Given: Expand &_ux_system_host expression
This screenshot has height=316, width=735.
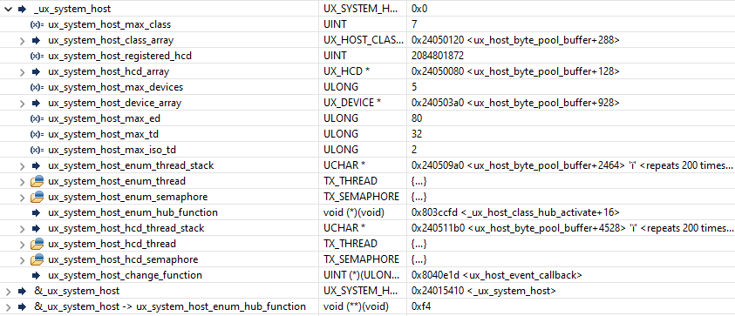Looking at the screenshot, I should tap(8, 291).
